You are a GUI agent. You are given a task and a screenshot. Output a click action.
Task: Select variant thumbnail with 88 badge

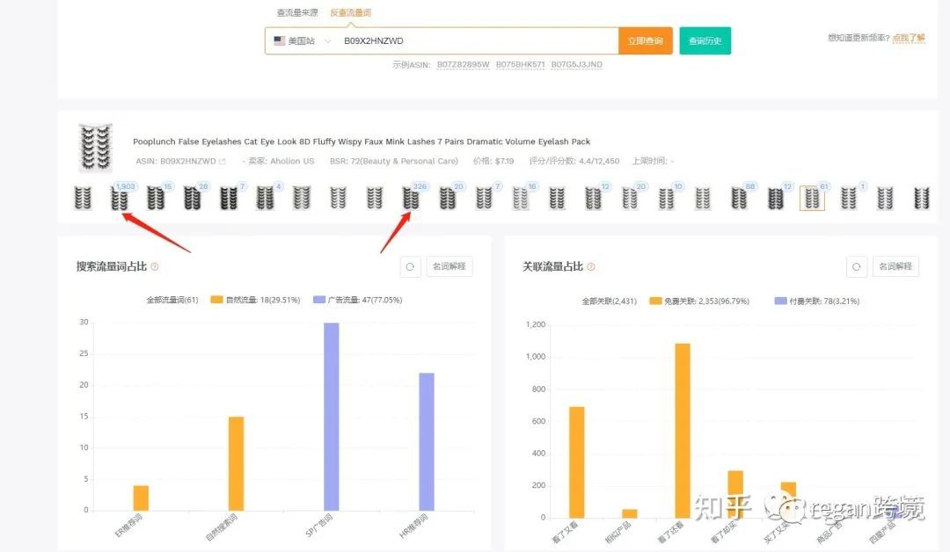(739, 198)
